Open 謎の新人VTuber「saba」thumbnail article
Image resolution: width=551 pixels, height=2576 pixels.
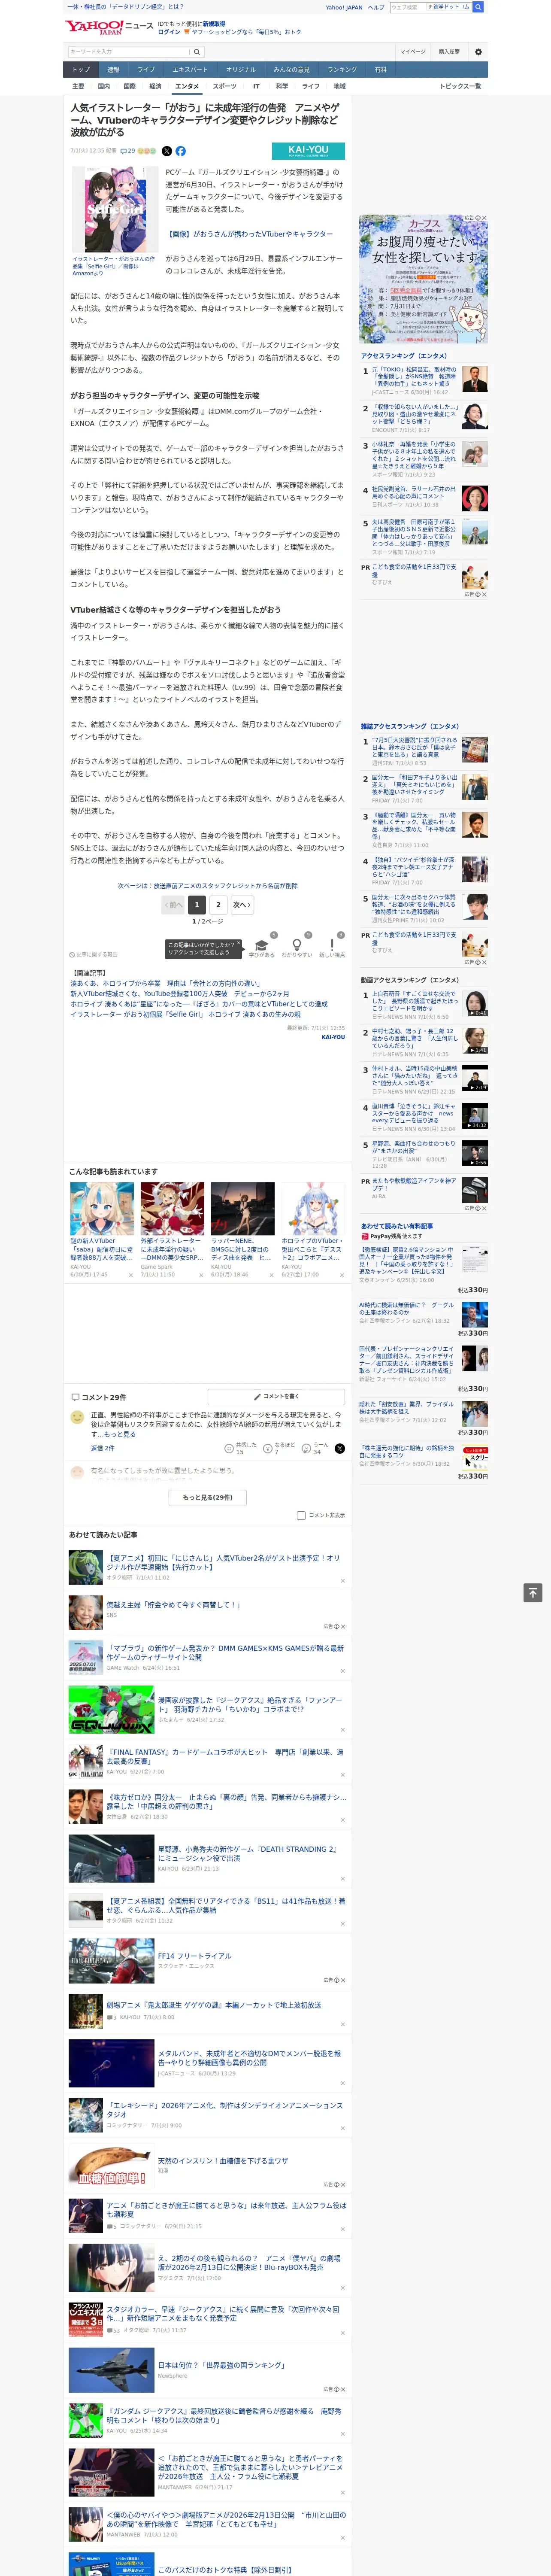pos(102,1208)
